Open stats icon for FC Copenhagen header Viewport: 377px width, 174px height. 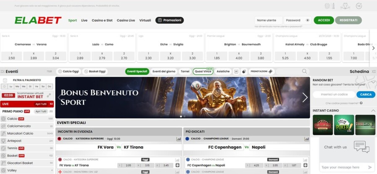click(307, 139)
